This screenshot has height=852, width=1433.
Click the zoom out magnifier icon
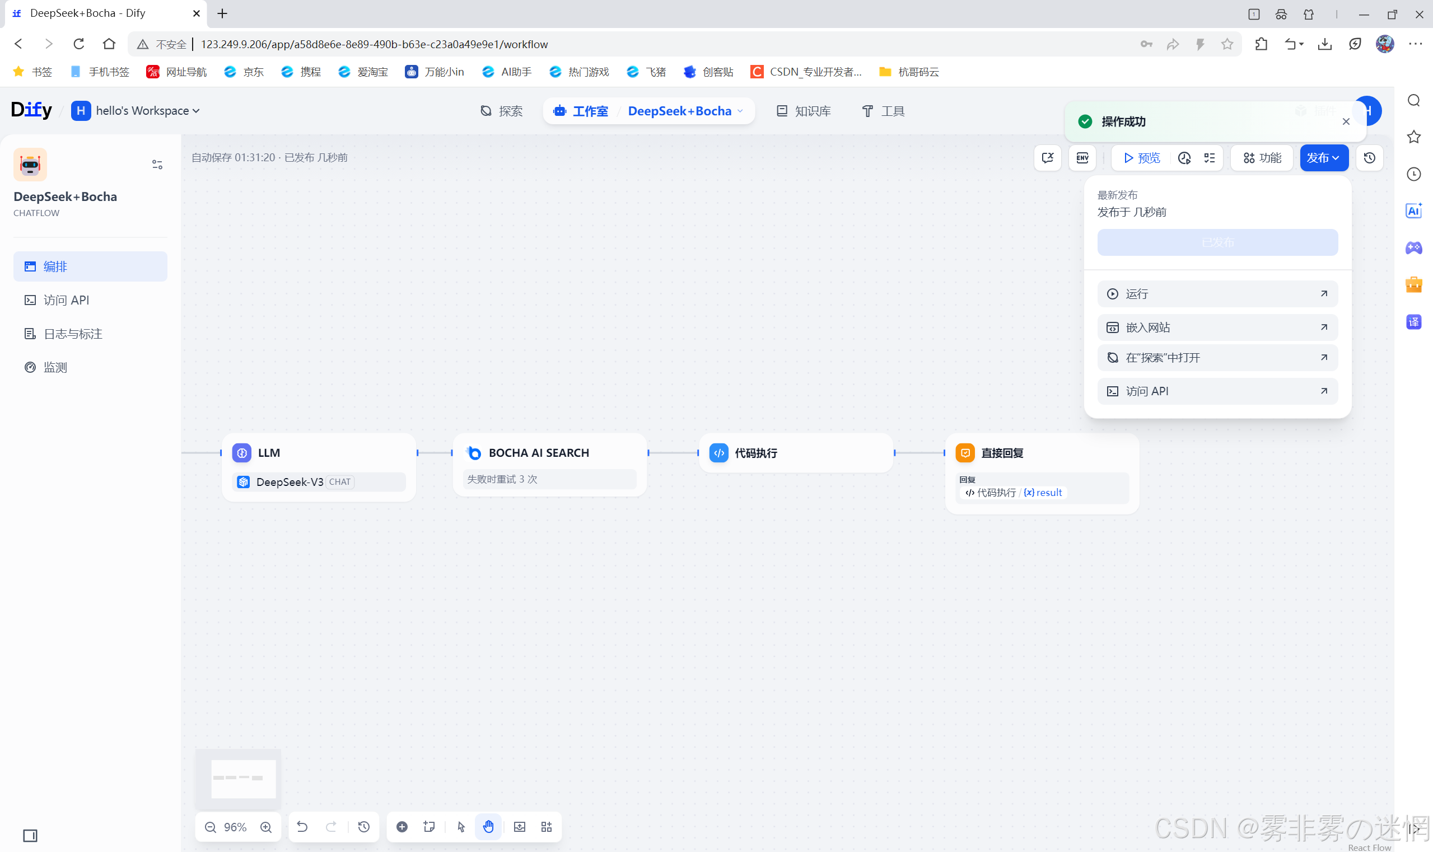(x=210, y=827)
